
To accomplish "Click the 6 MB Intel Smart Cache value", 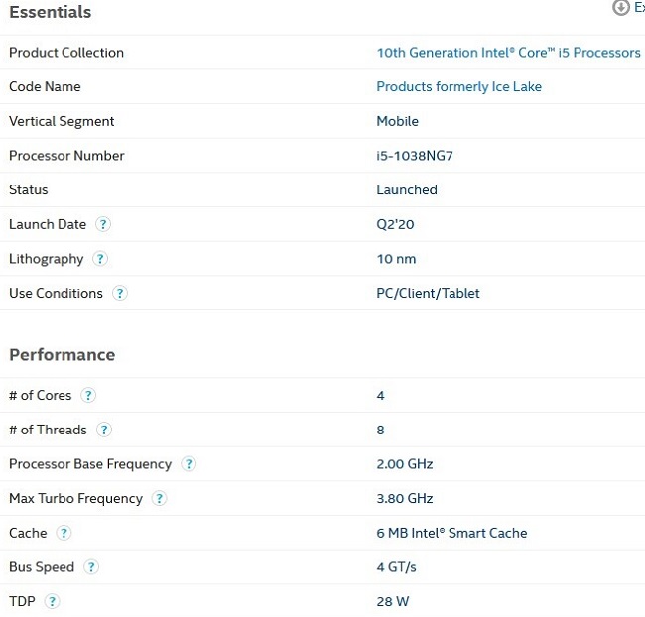I will tap(451, 534).
